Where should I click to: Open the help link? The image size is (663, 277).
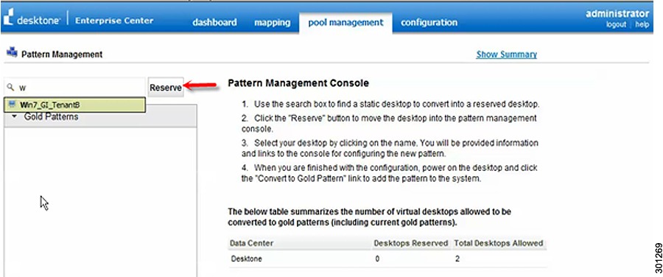point(642,25)
